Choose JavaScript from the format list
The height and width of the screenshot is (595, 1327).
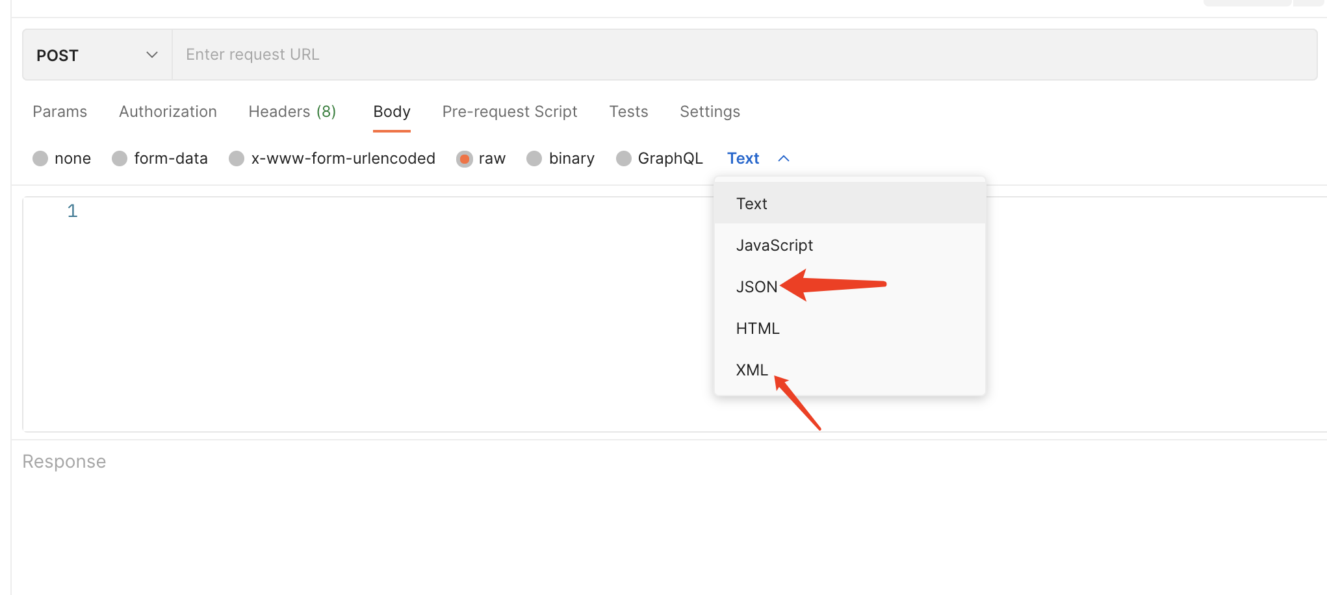775,246
